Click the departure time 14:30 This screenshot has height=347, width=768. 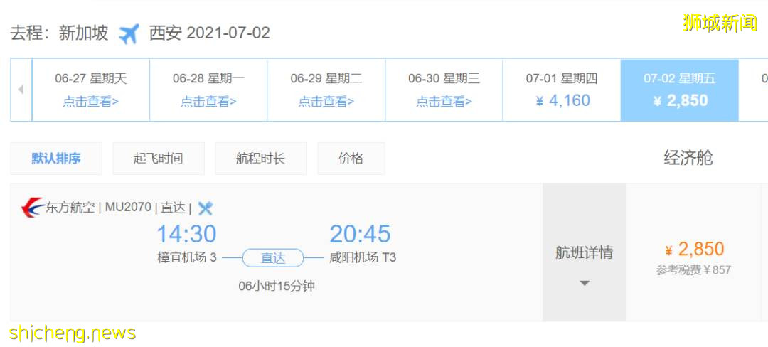point(186,234)
